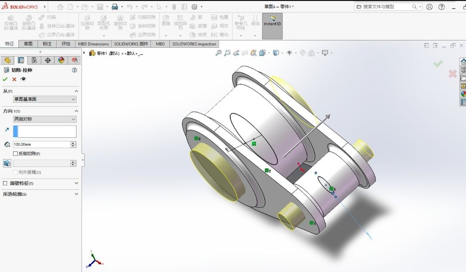Open ConfigurationManager tab icon
This screenshot has width=466, height=272.
point(34,60)
